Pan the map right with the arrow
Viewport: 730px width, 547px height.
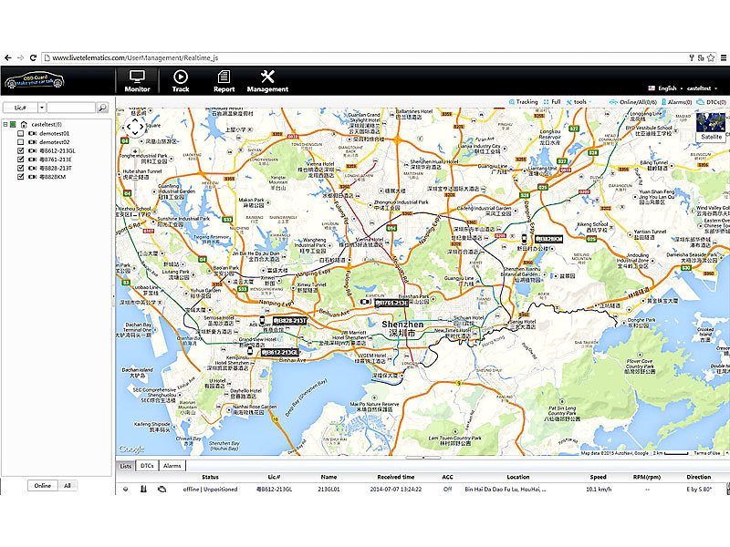click(x=141, y=127)
